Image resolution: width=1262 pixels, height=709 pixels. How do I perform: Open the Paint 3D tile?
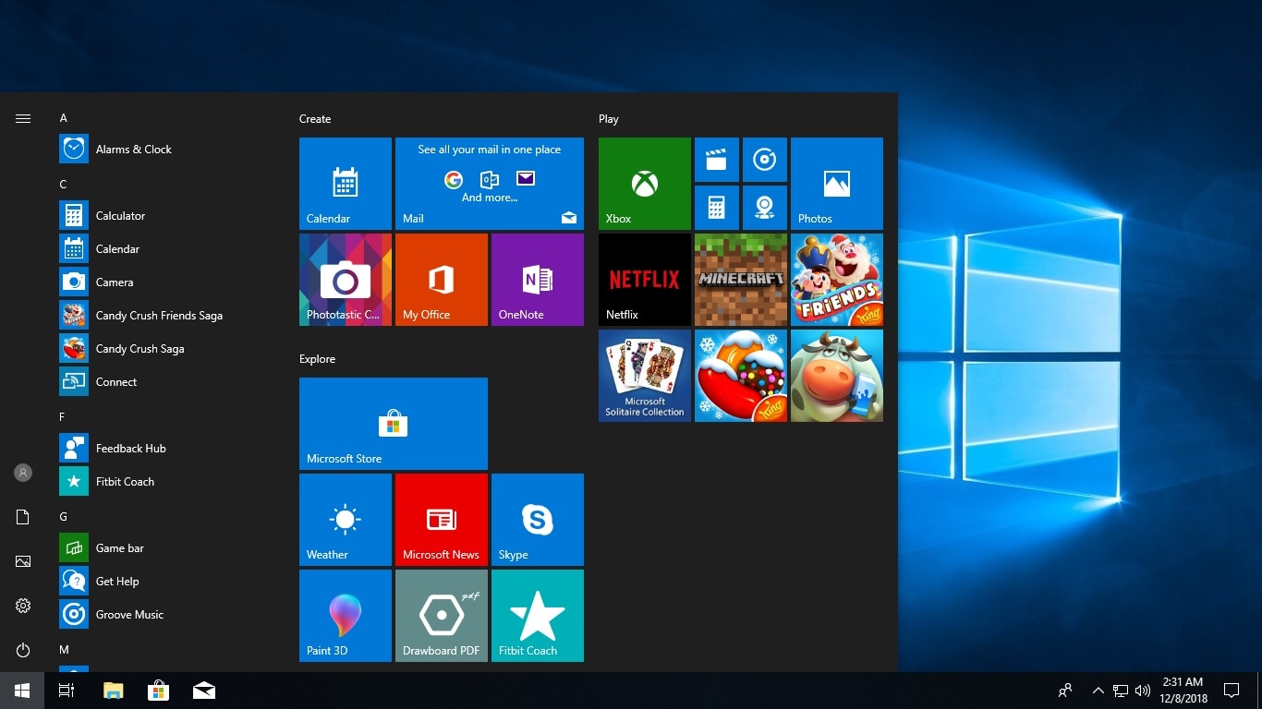tap(346, 616)
